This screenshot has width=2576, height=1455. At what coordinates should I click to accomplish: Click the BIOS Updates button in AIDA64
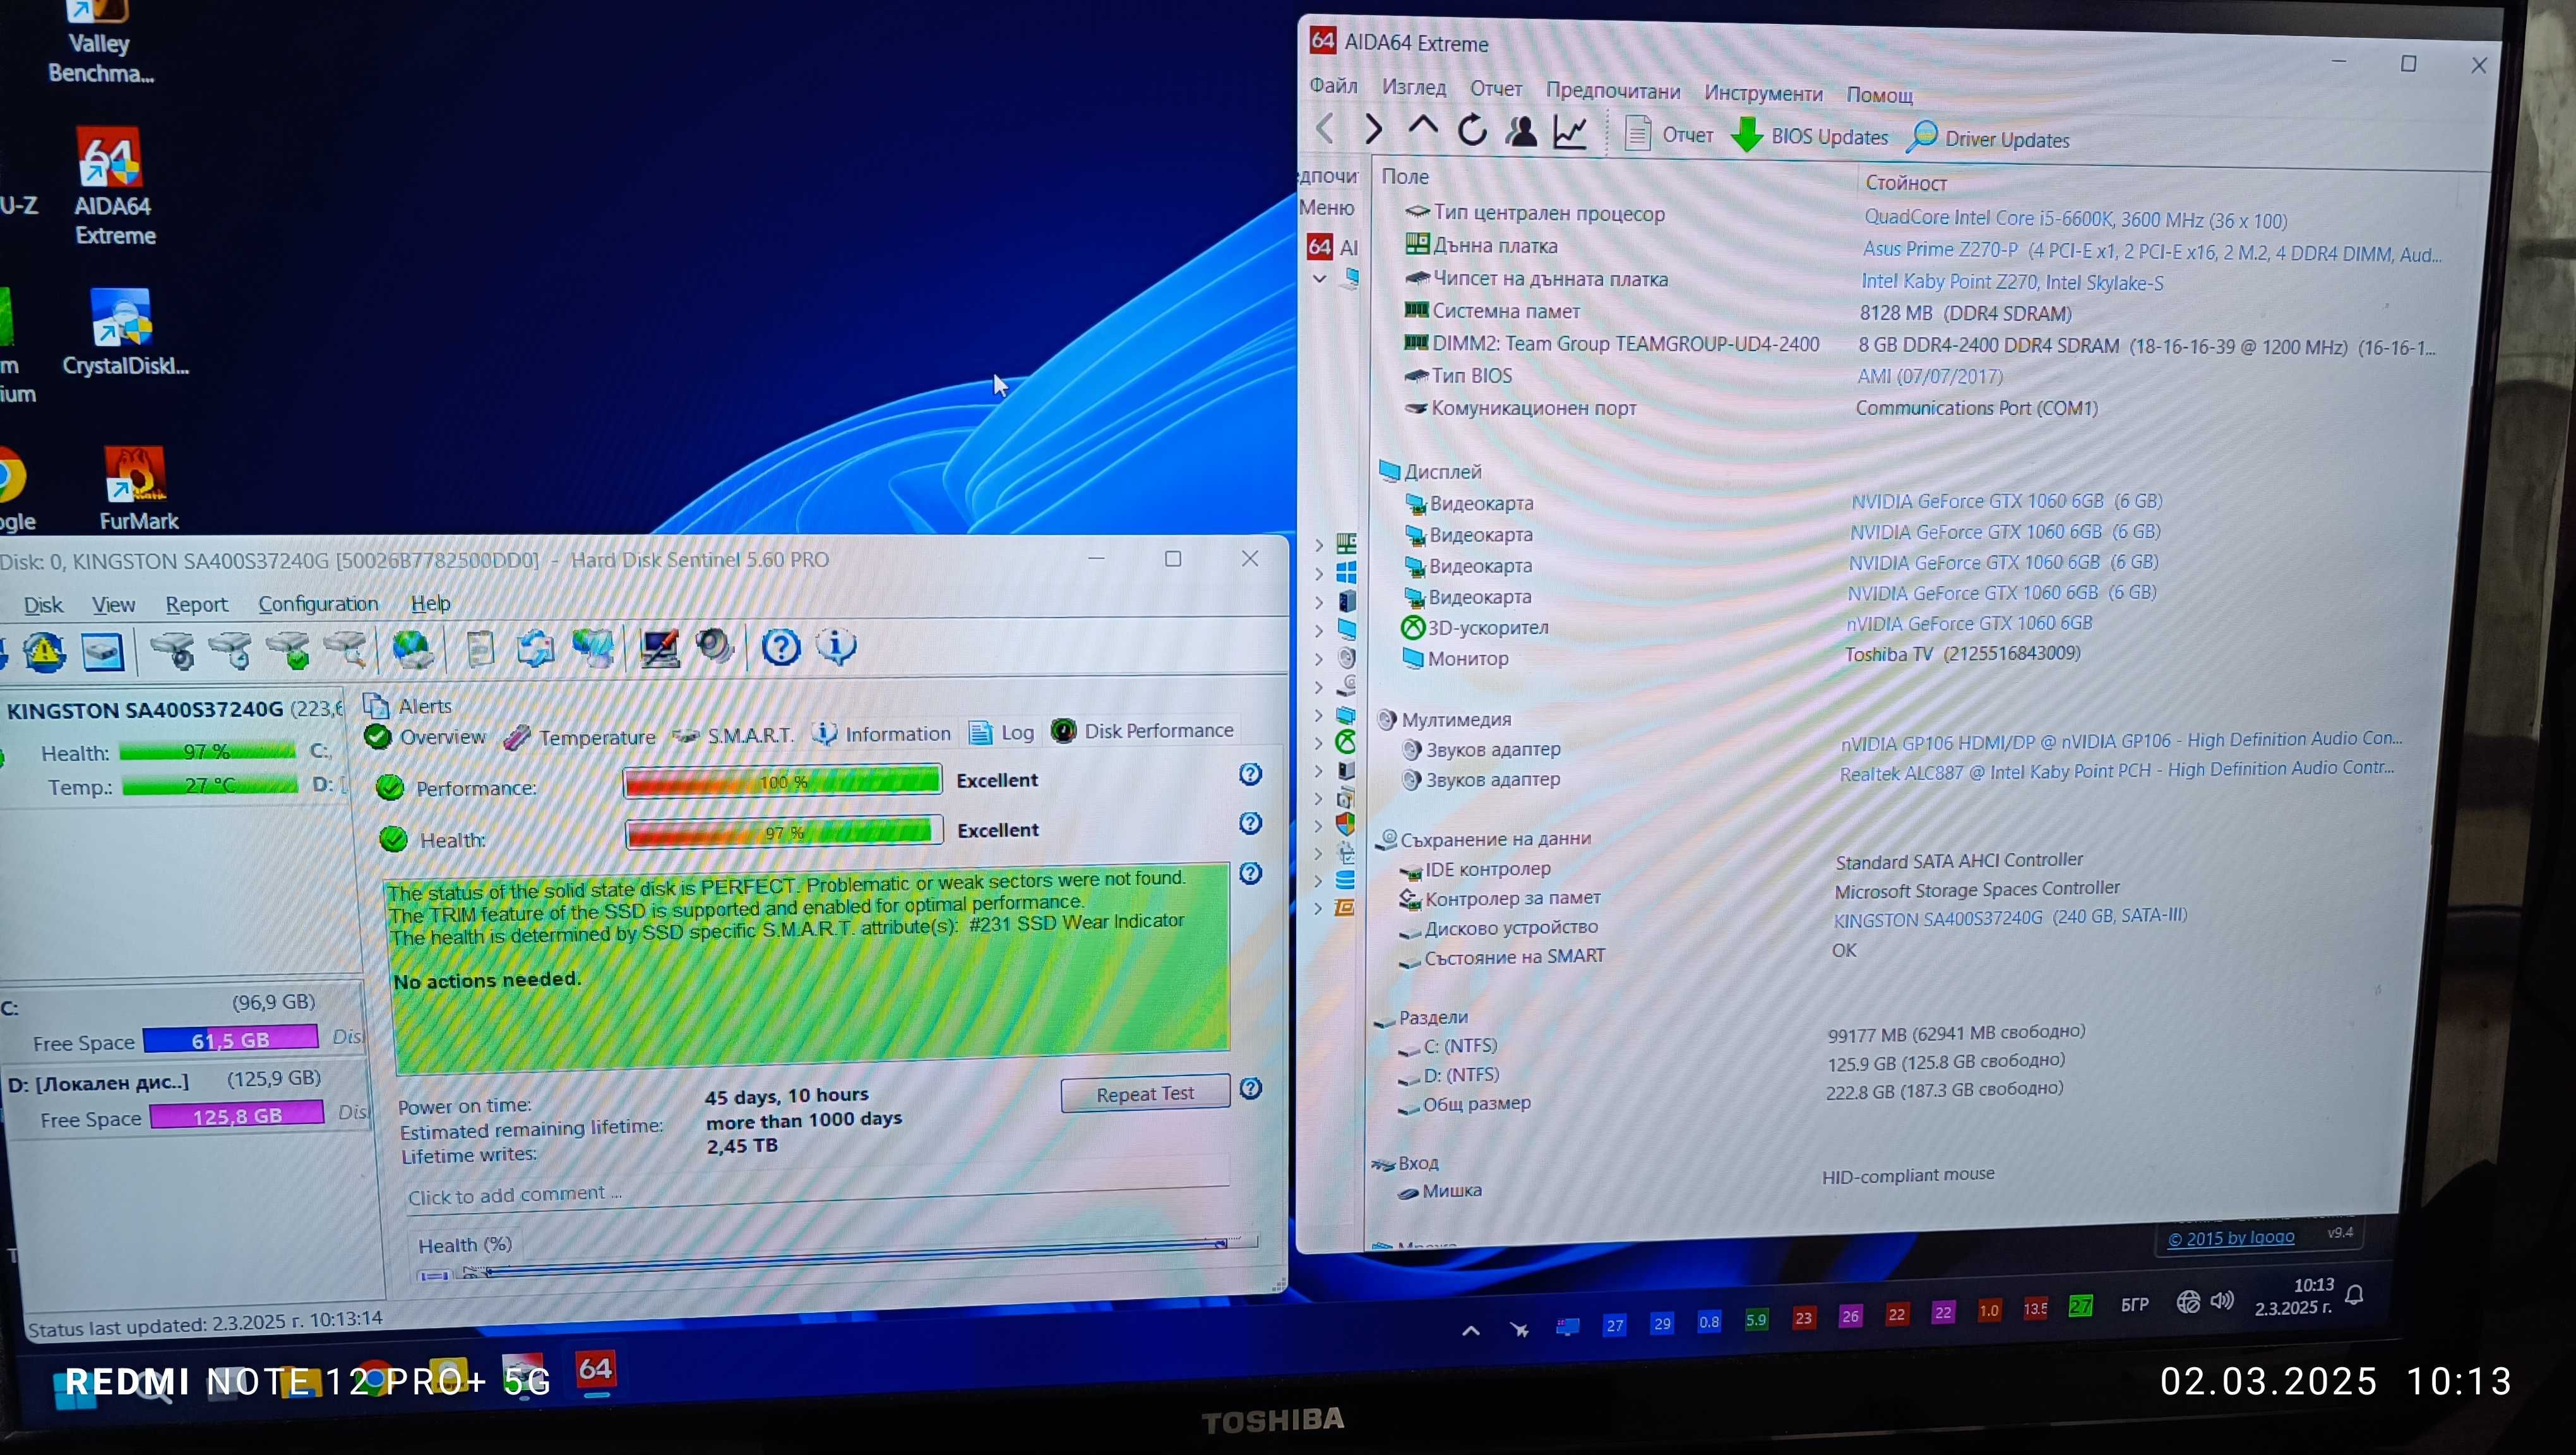click(x=1810, y=136)
